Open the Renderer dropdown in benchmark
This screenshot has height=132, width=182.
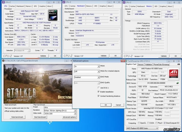[x=60, y=111]
